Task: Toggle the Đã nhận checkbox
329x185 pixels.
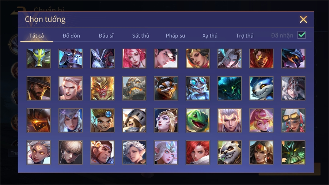Action: click(302, 35)
